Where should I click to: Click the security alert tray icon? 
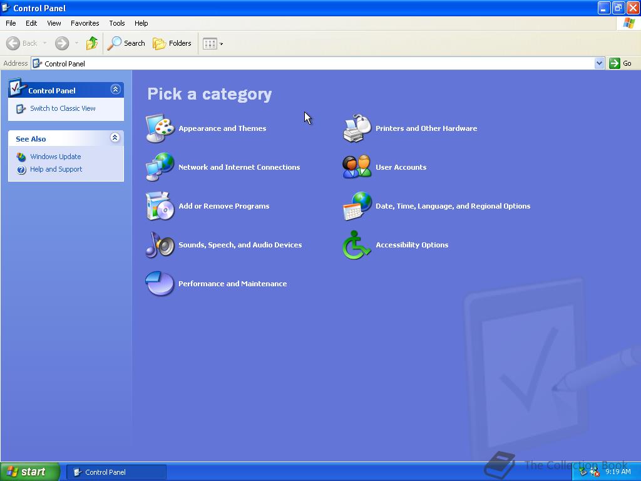point(595,472)
